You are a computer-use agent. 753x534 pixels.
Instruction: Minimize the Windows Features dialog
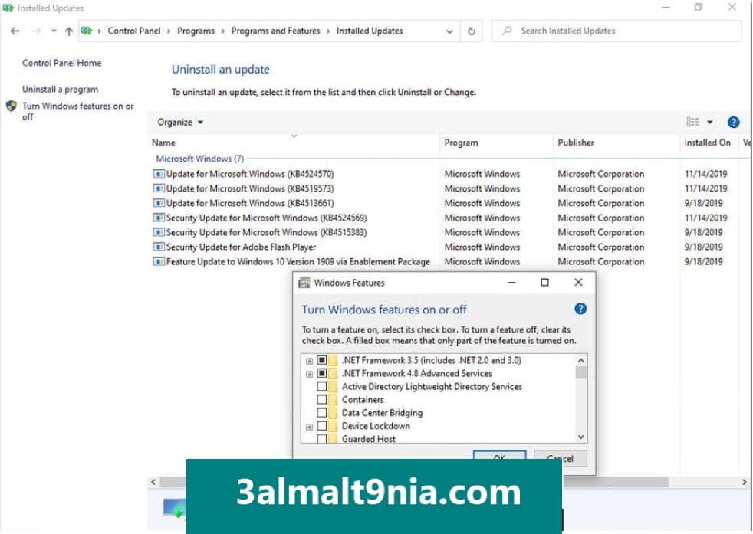point(512,283)
